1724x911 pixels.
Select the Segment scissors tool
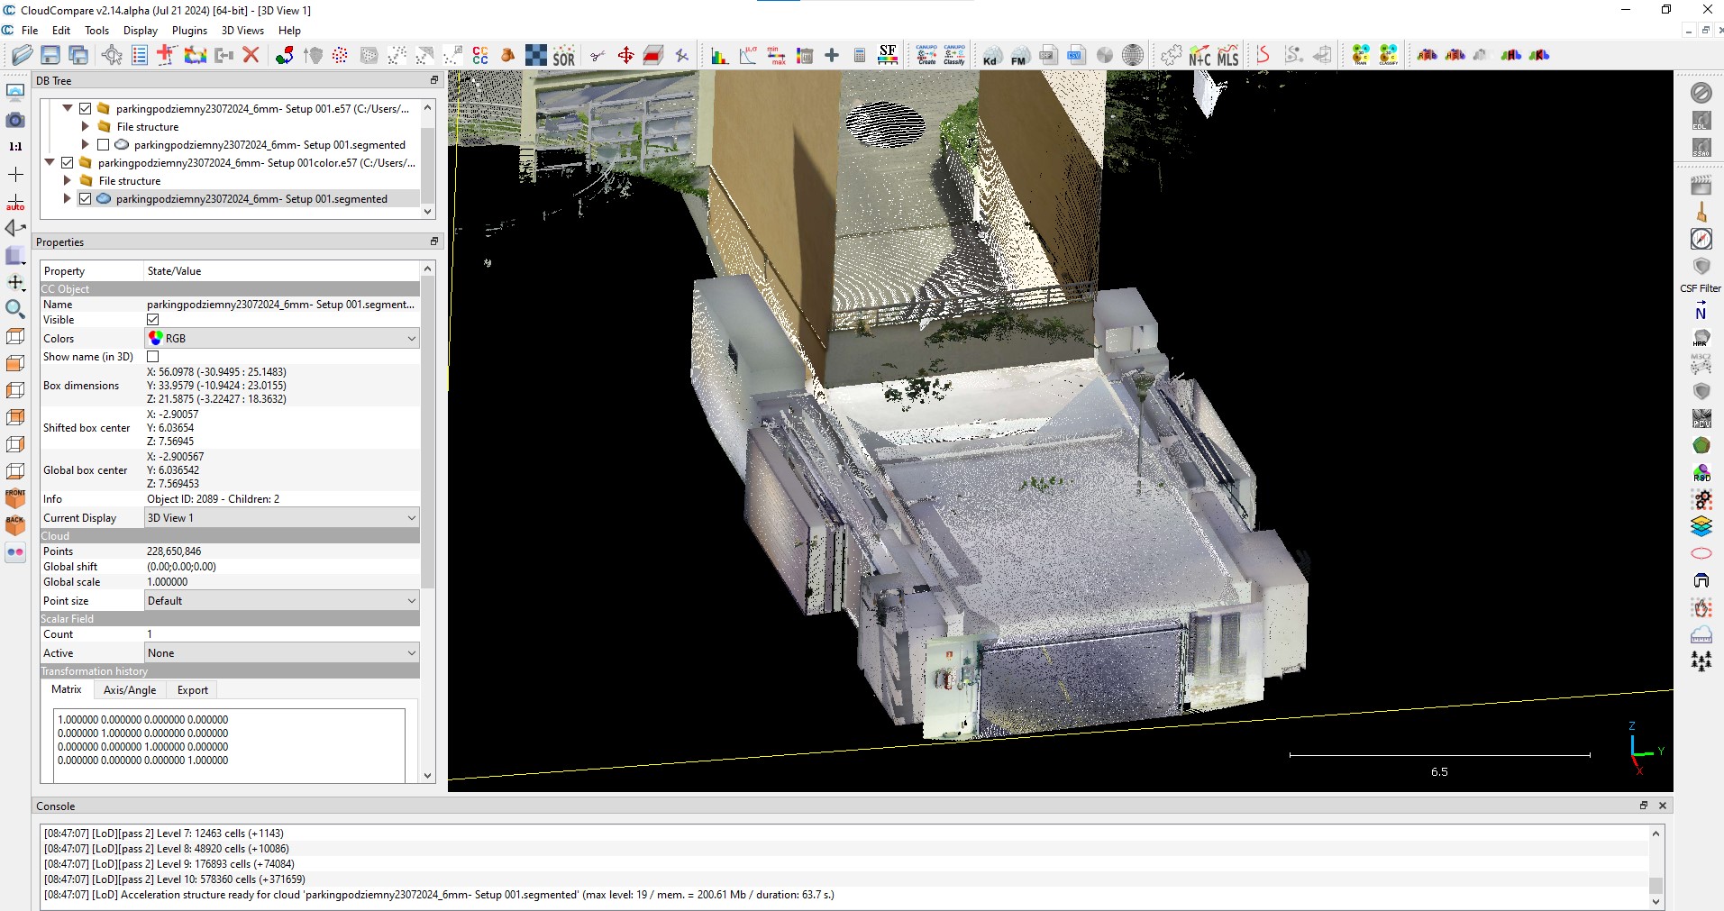click(597, 56)
